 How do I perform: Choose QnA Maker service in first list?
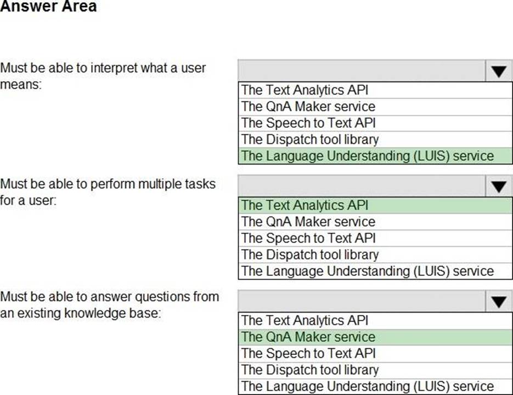(x=375, y=106)
